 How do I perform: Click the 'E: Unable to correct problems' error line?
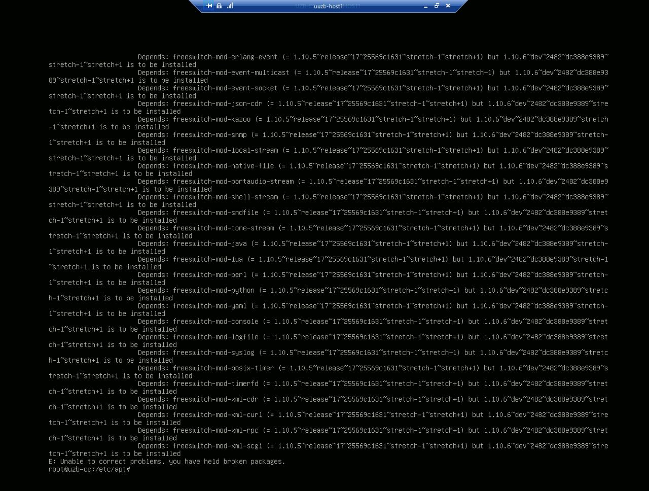(x=167, y=462)
